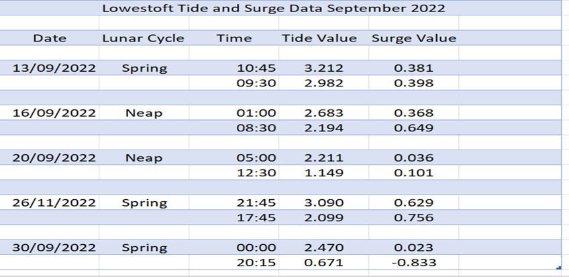This screenshot has height=277, width=569.
Task: Select the surge value 0.649 cell
Action: point(413,127)
